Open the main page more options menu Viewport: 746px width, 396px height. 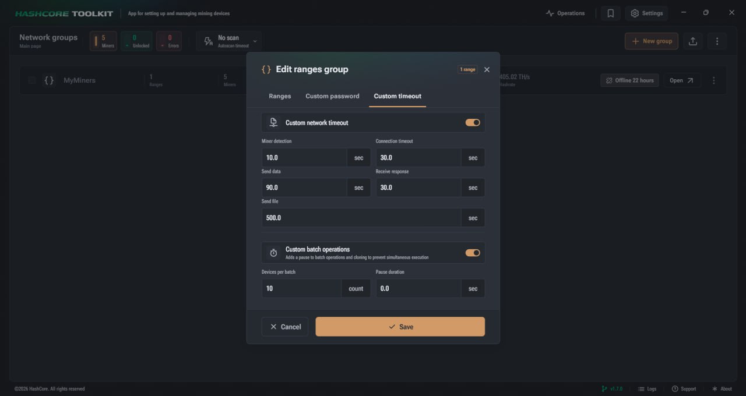click(717, 41)
